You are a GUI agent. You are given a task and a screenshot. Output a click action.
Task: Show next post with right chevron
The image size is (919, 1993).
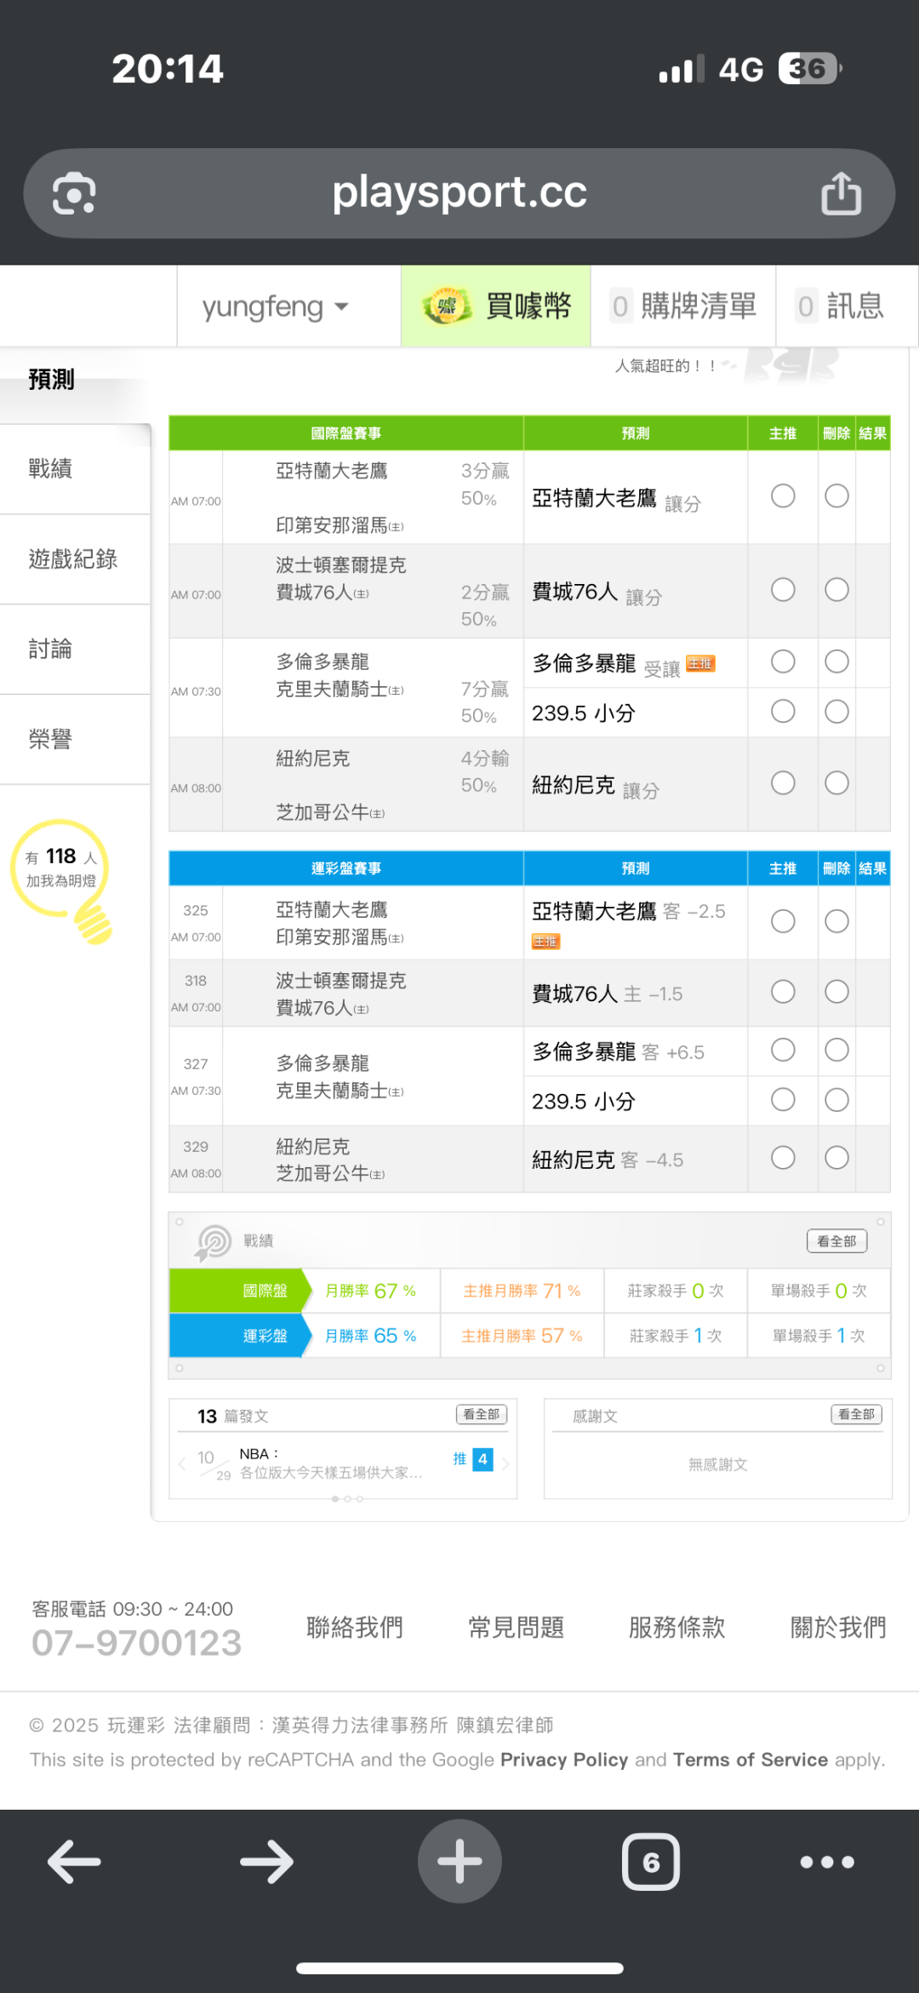tap(505, 1463)
